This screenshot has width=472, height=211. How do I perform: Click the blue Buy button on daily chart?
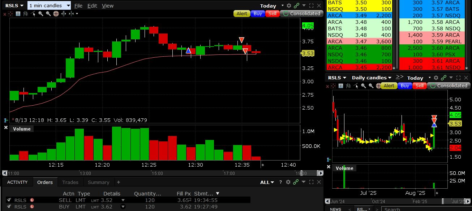pos(405,85)
